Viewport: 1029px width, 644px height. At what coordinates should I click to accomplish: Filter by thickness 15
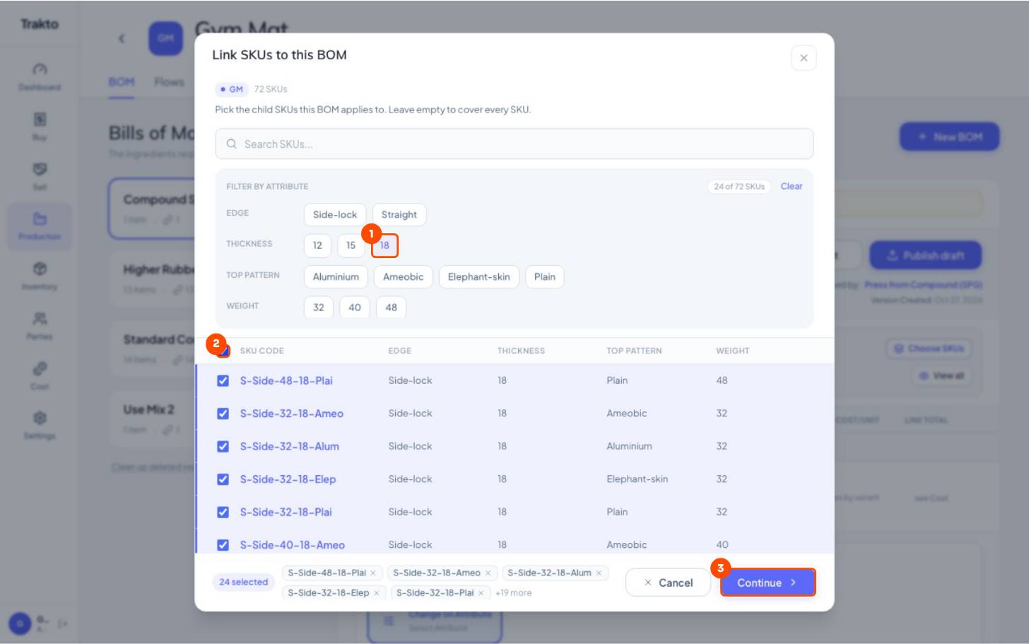pyautogui.click(x=351, y=245)
